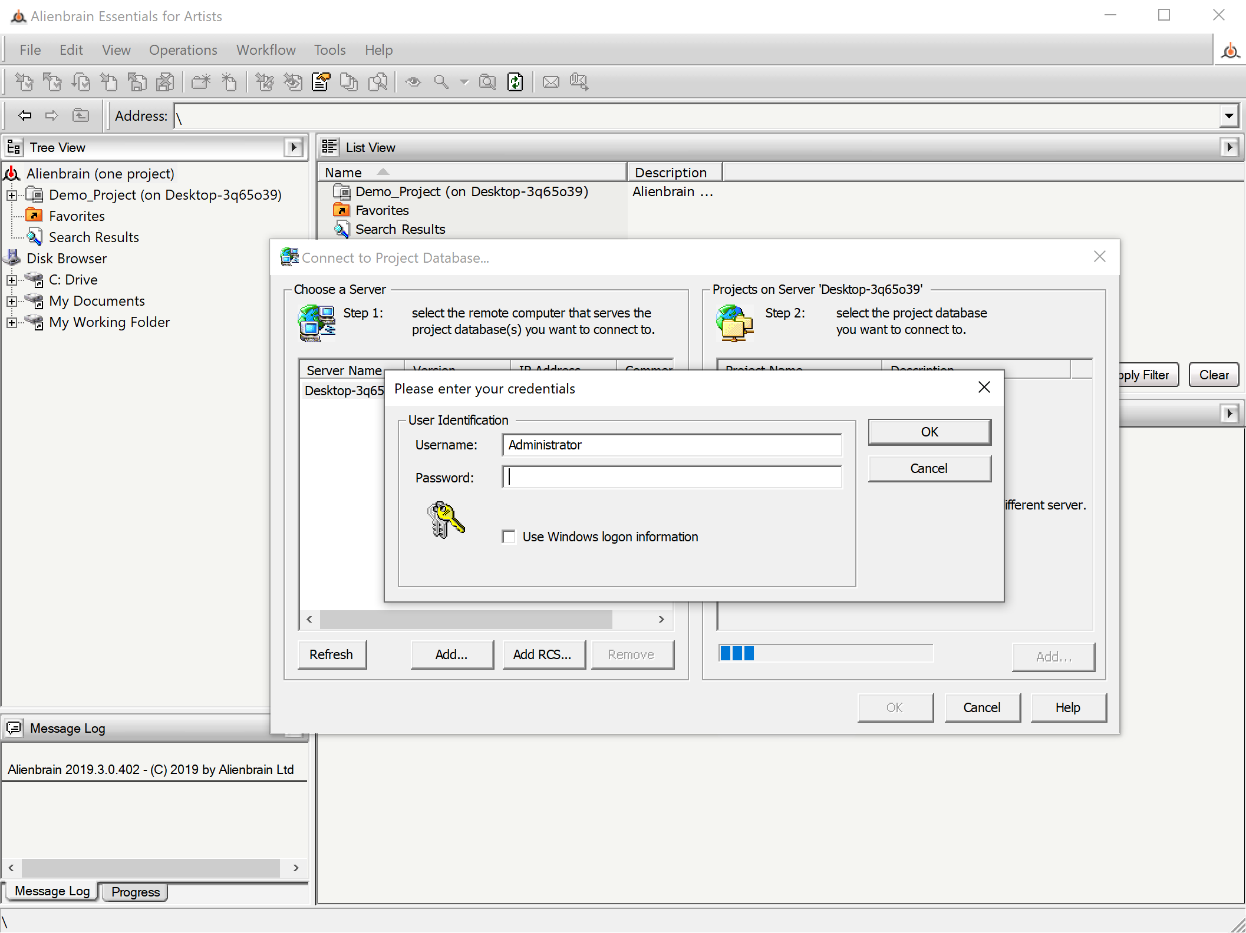Viewport: 1246px width, 933px height.
Task: Click the green Refresh document toolbar icon
Action: point(515,82)
